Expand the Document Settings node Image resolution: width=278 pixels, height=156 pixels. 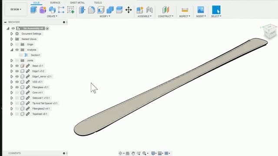tap(12, 34)
